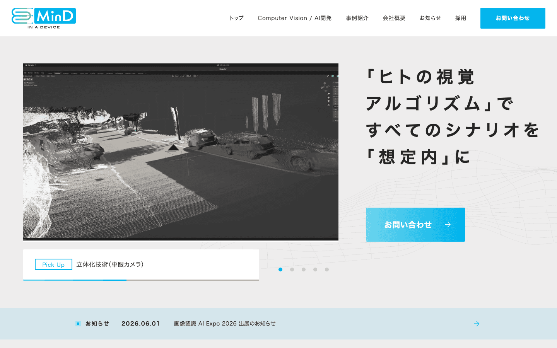Viewport: 557px width, 348px height.
Task: Open 会社概要 in the navigation
Action: point(394,18)
